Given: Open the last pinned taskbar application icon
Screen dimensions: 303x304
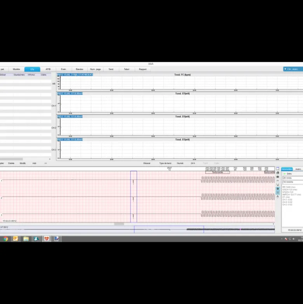Looking at the screenshot, I should click(57, 239).
